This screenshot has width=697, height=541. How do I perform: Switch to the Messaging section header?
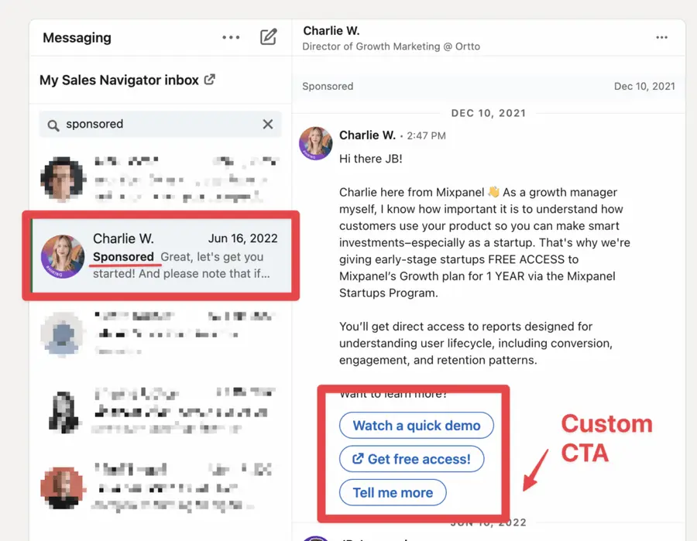coord(76,37)
